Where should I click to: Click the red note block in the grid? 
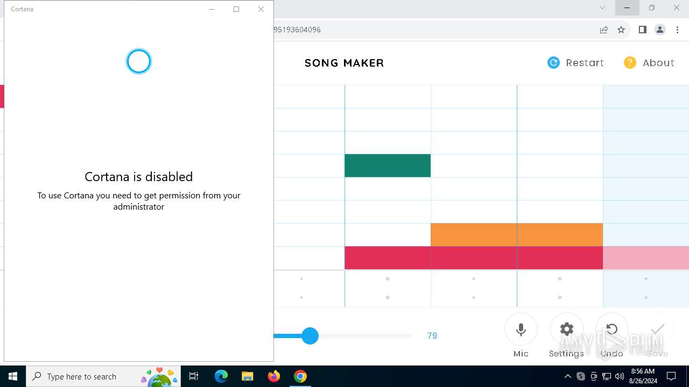[x=474, y=258]
